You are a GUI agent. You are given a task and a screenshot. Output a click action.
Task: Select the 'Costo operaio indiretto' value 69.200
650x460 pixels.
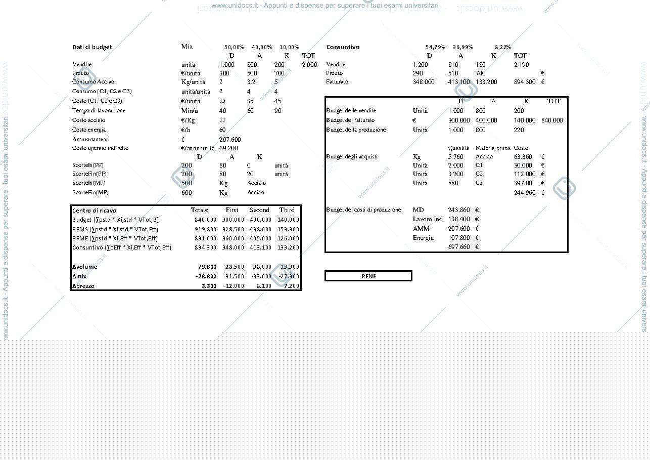[228, 148]
